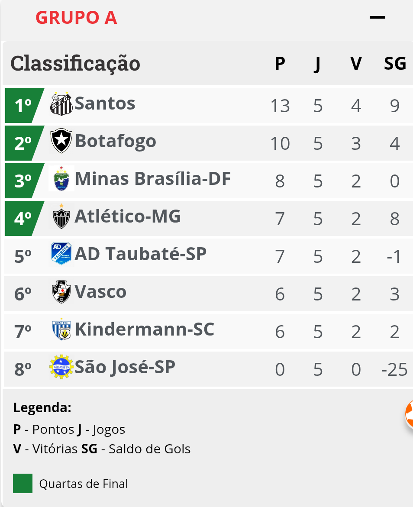Click the GRUPO A heading
This screenshot has width=413, height=507.
coord(76,17)
